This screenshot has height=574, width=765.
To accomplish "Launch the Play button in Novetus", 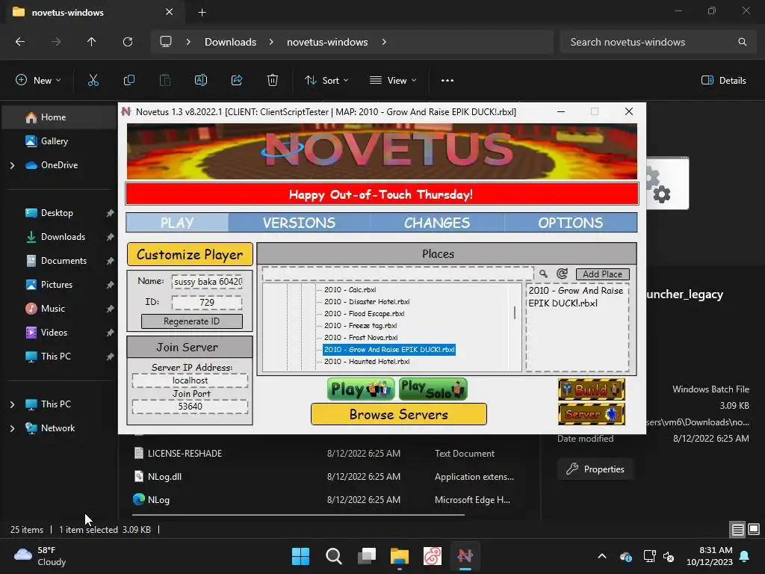I will pyautogui.click(x=361, y=389).
